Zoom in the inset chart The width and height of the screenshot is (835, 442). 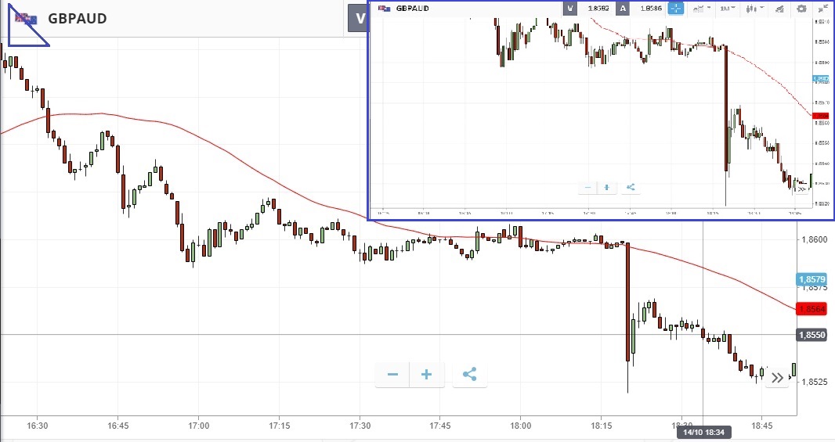click(606, 188)
